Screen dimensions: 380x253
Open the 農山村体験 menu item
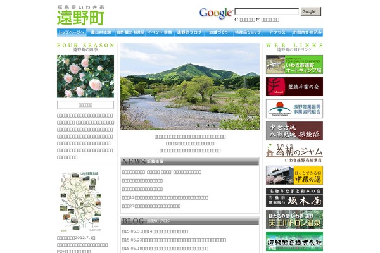101,32
